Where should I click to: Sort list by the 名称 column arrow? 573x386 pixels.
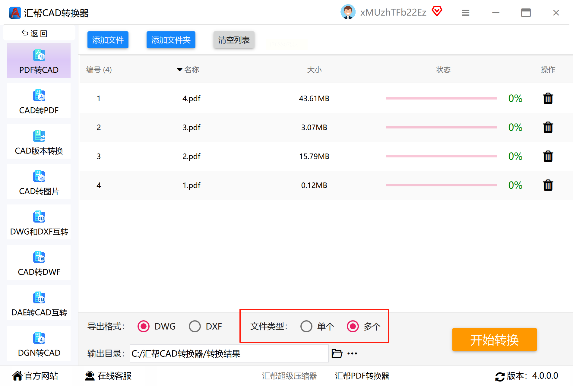click(x=180, y=70)
